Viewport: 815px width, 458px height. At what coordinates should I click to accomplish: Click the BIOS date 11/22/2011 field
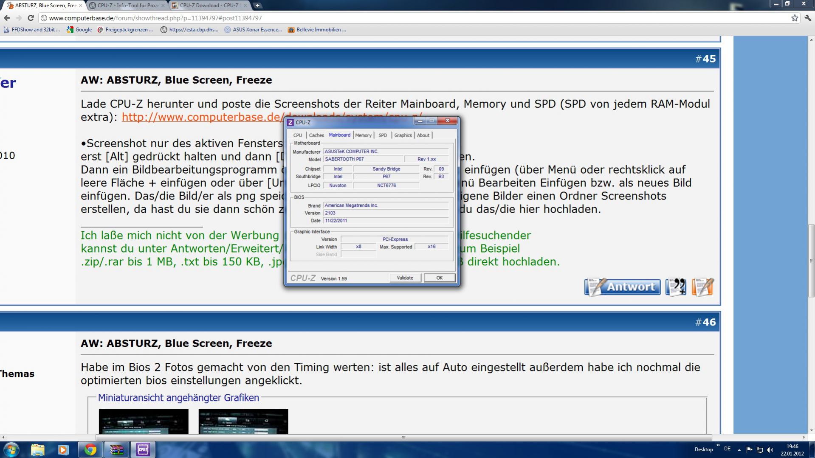386,221
